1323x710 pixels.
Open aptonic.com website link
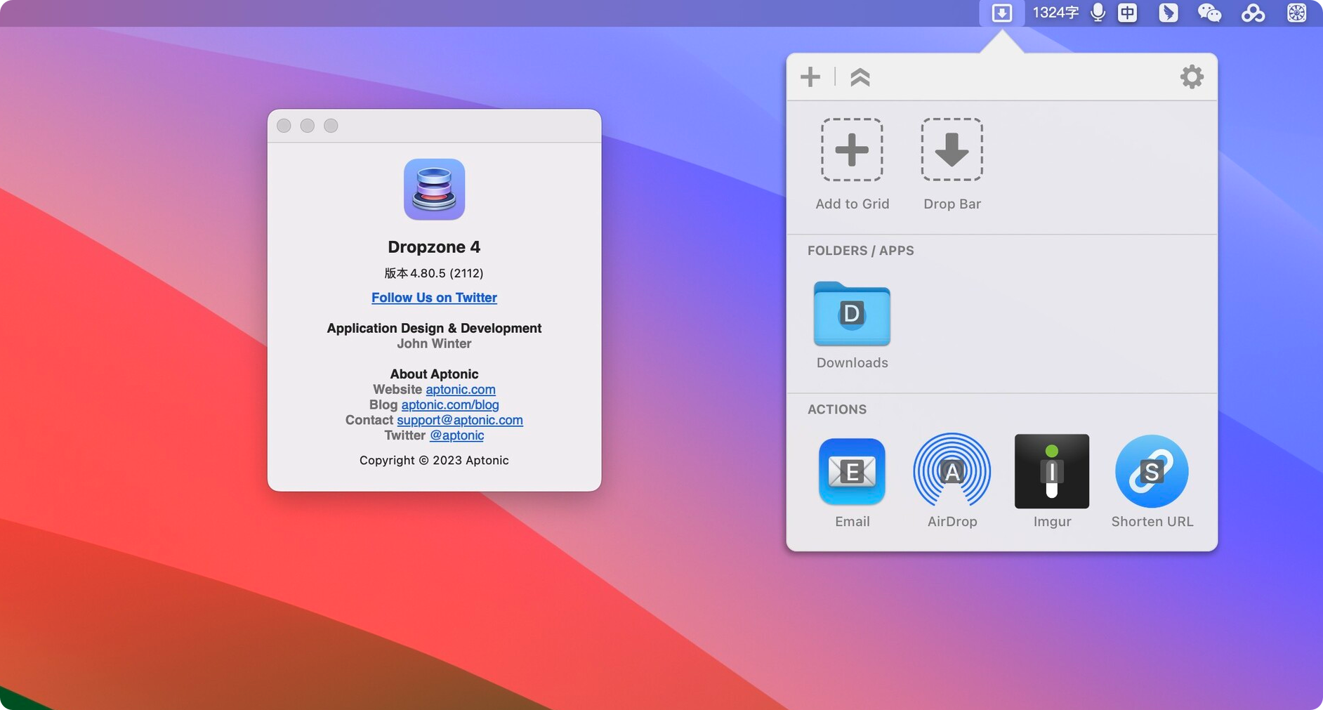(x=461, y=389)
